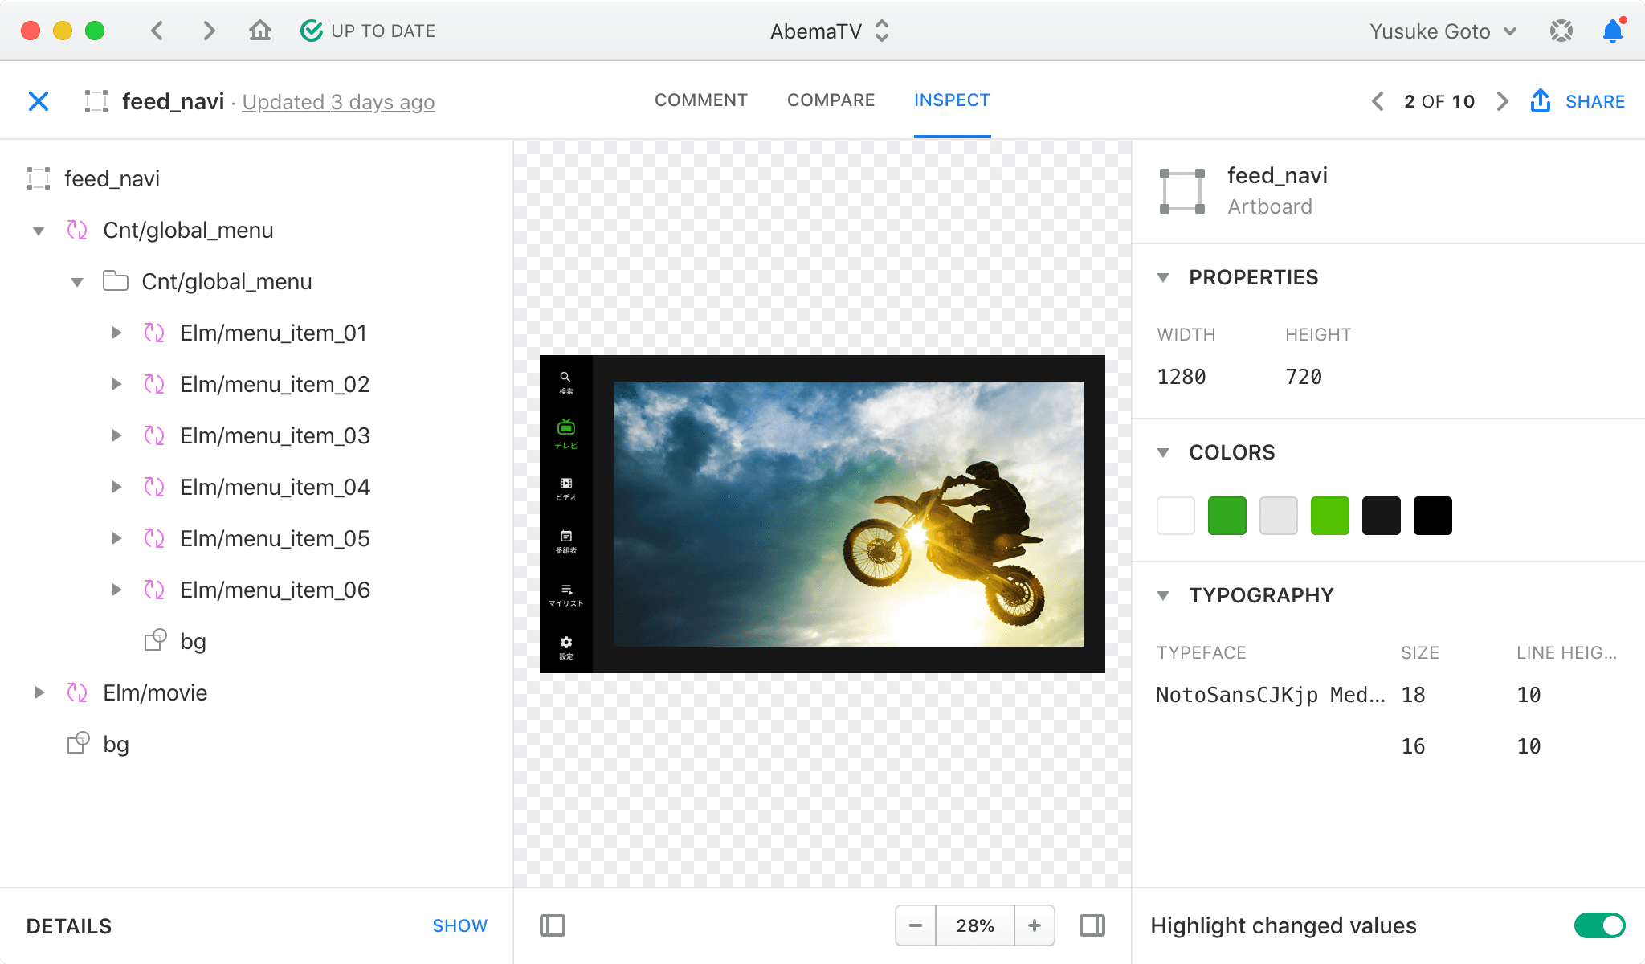Screen dimensions: 1645x964
Task: Go to the next artboard arrow
Action: point(1502,101)
